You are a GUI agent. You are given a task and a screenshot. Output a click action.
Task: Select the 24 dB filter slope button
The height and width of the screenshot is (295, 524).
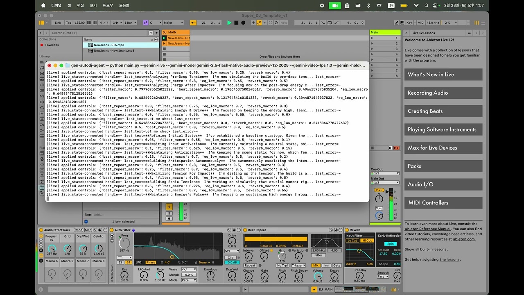click(x=129, y=263)
